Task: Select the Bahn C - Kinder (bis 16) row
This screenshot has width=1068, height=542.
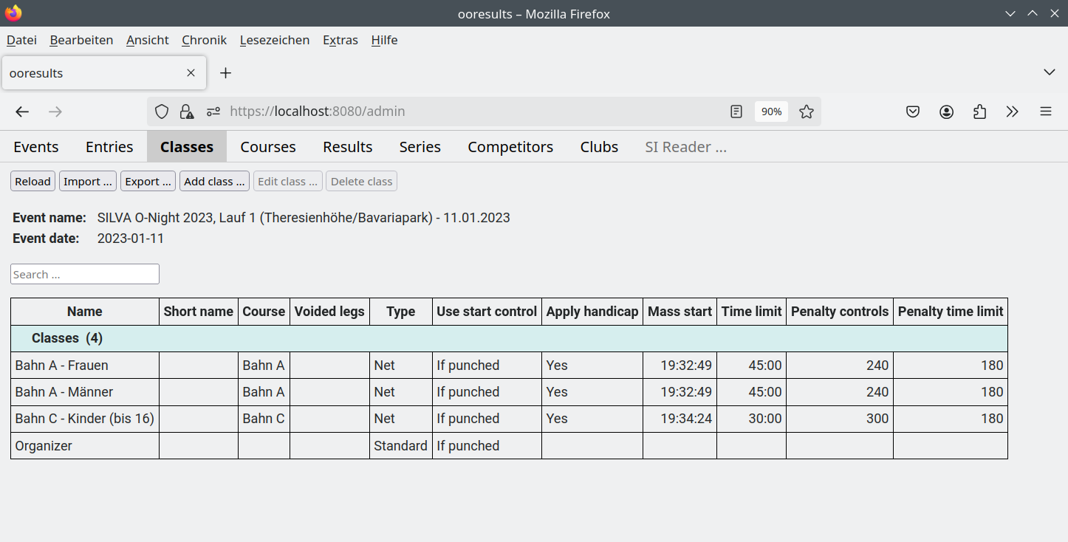Action: (x=509, y=419)
